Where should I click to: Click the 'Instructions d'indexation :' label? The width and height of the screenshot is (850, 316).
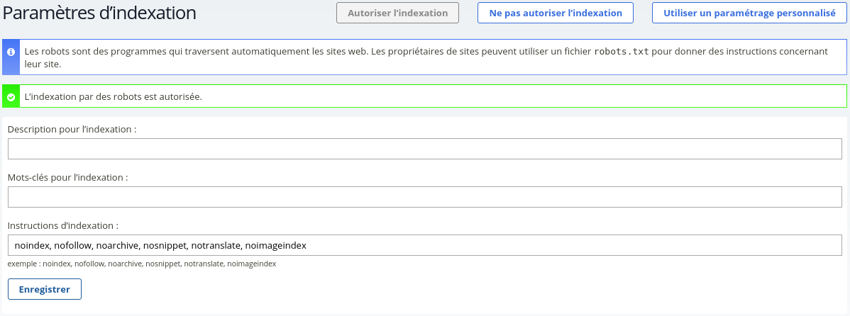click(x=62, y=225)
